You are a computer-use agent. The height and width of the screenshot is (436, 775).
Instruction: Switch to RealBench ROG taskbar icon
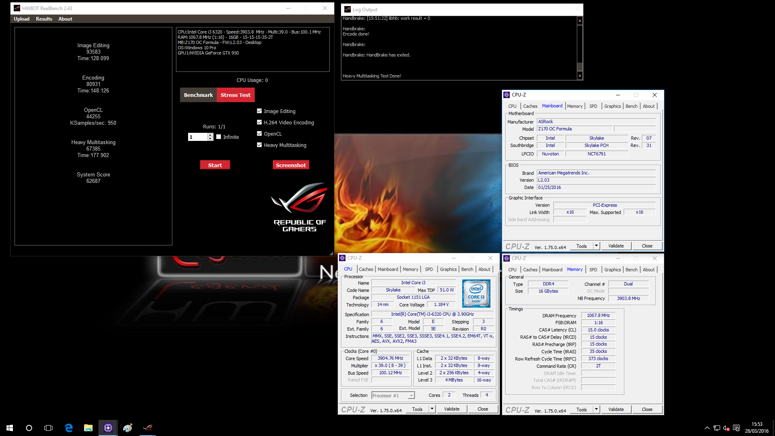tap(147, 428)
